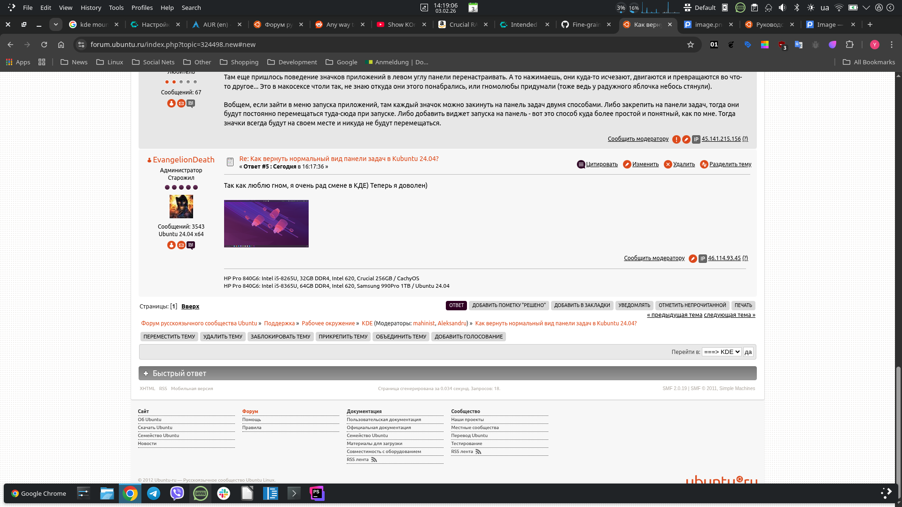This screenshot has height=507, width=902.
Task: Click the Edit (Изменить) post icon
Action: click(x=627, y=164)
